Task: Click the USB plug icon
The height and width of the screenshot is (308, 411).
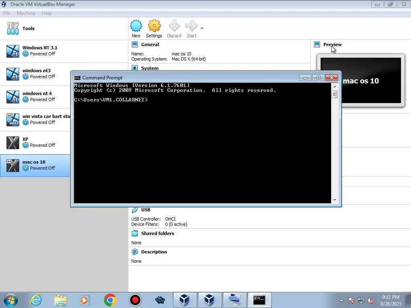Action: click(135, 210)
